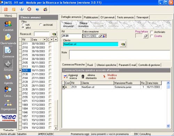Check the Civetta checkbox
Image resolution: width=174 pixels, height=136 pixels.
(x=152, y=36)
